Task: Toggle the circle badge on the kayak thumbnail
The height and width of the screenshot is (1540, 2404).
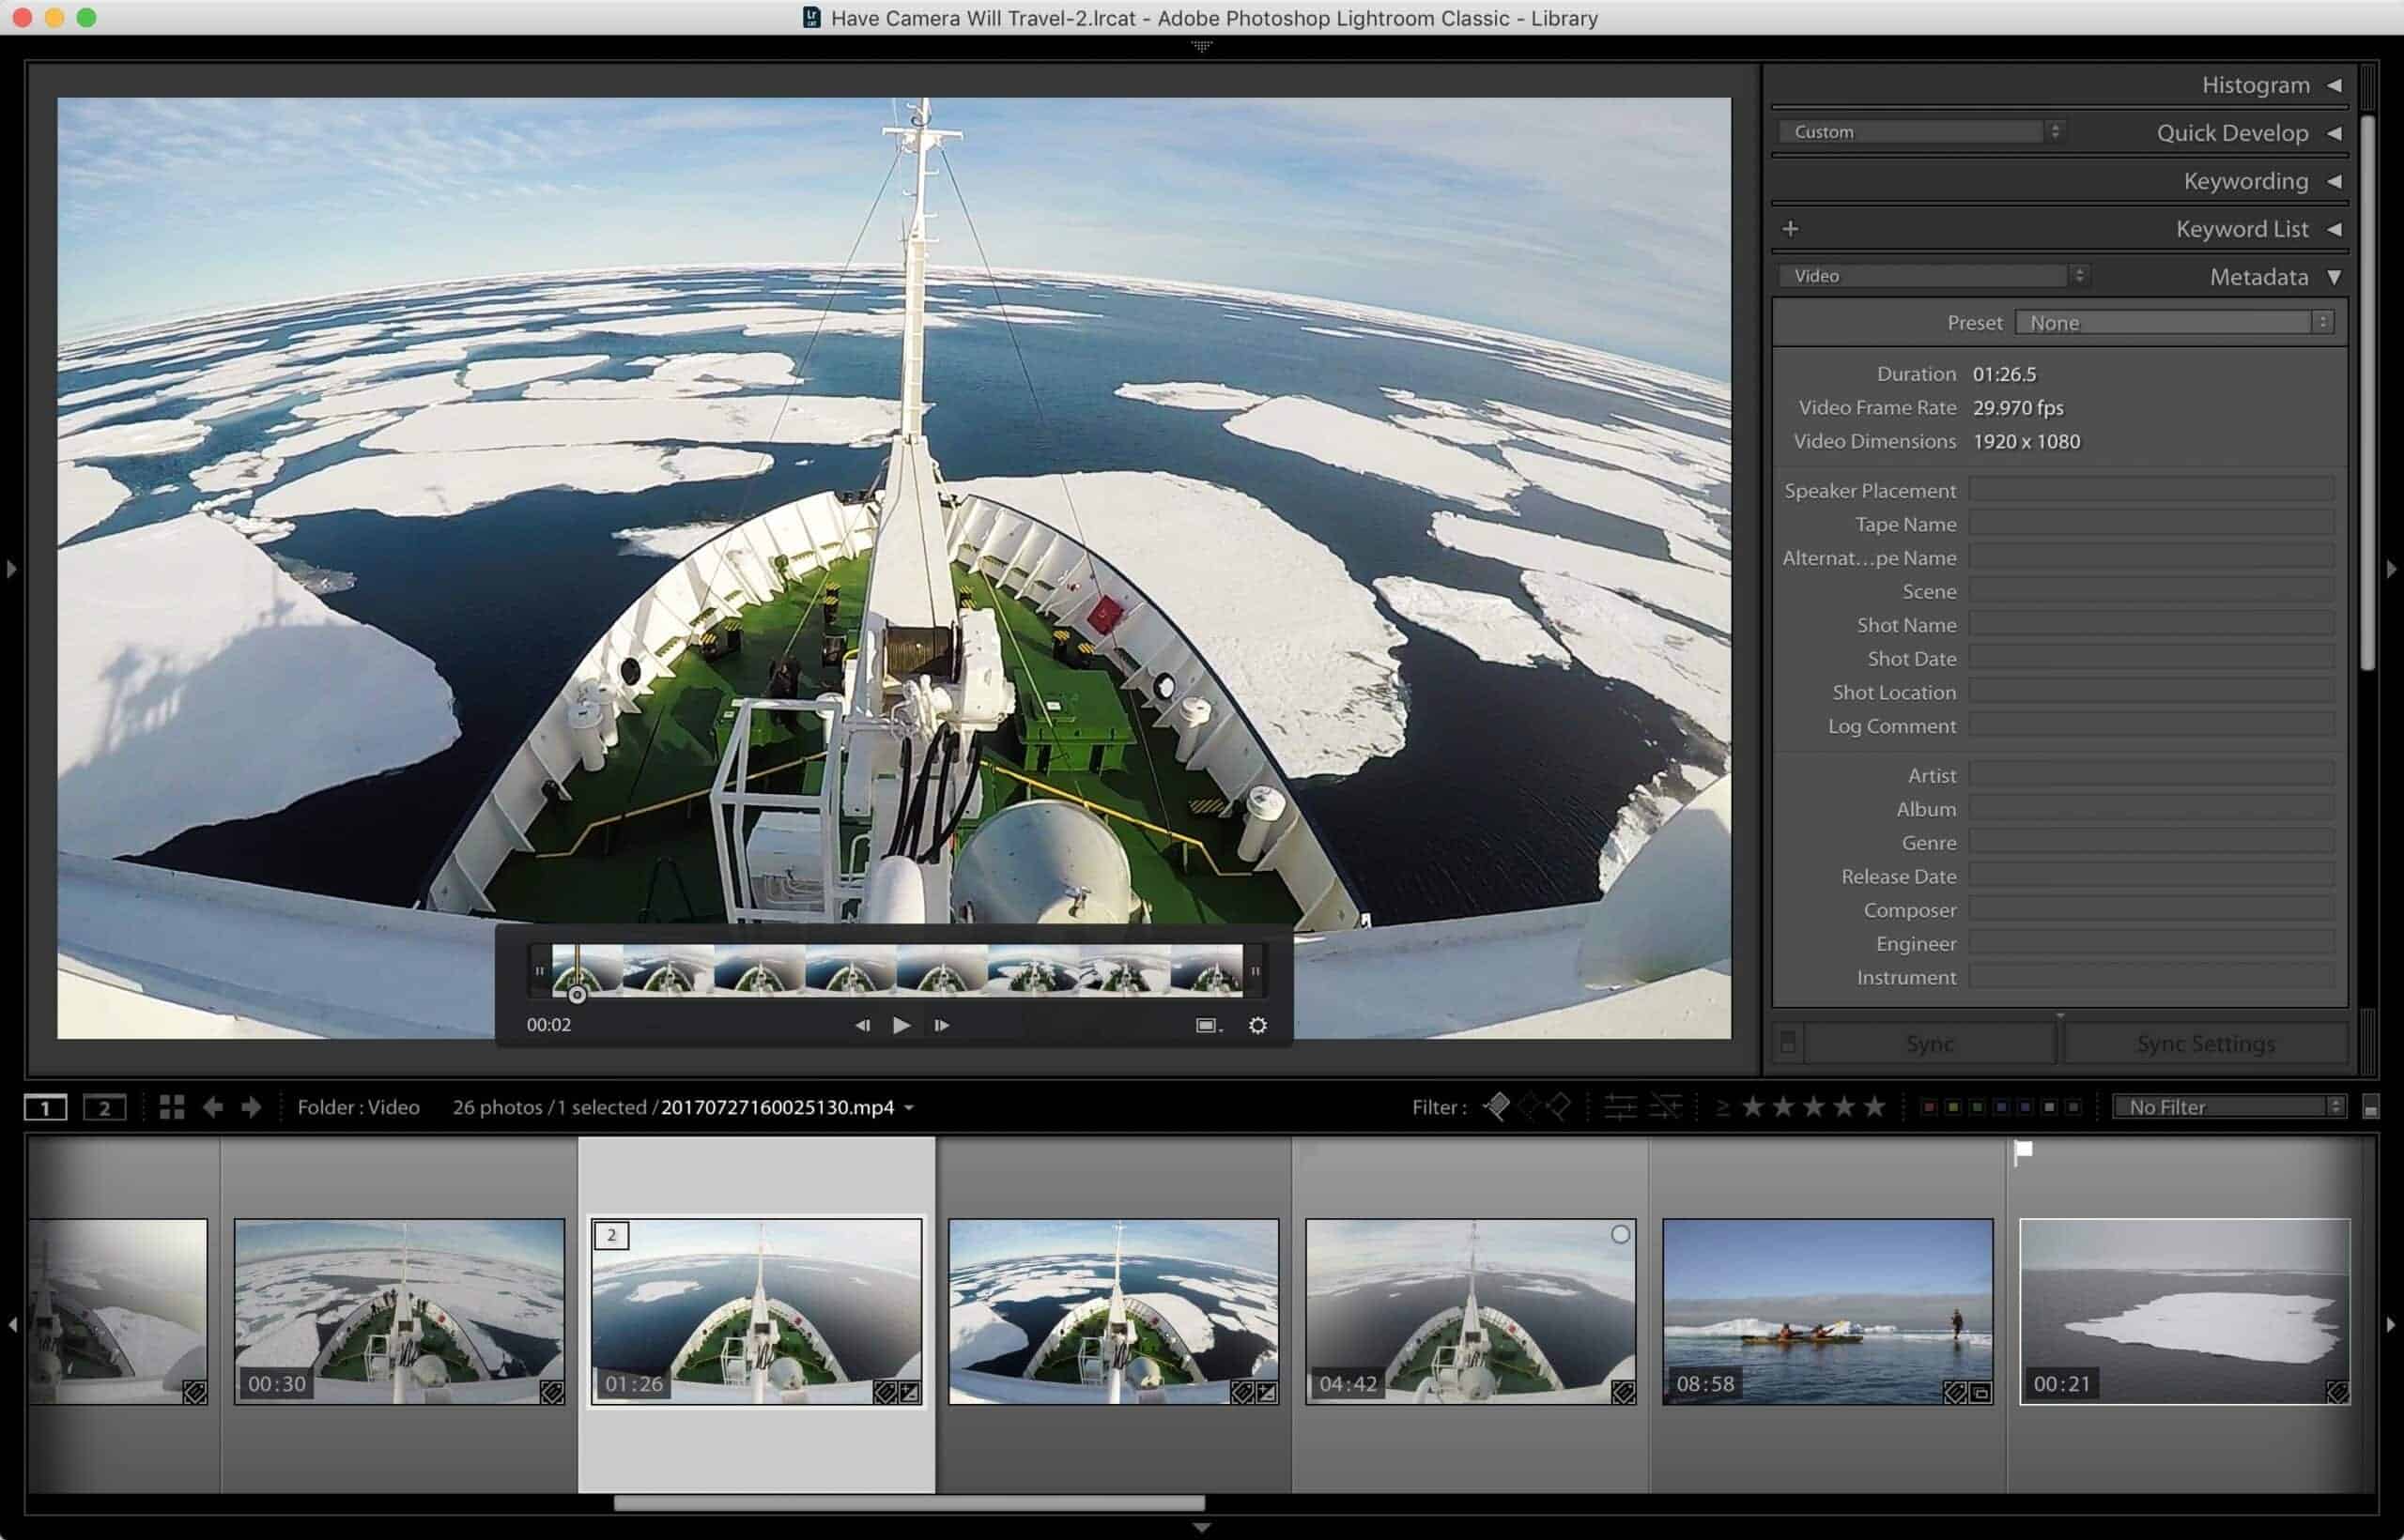Action: tap(1621, 1235)
